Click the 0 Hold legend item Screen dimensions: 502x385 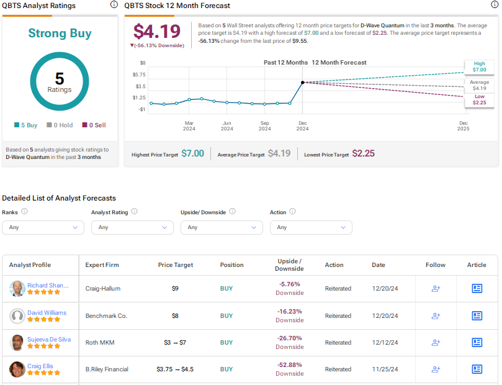coord(60,125)
